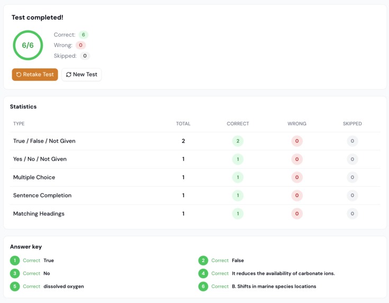Select answer key number 1 badge
This screenshot has width=389, height=303.
[15, 260]
